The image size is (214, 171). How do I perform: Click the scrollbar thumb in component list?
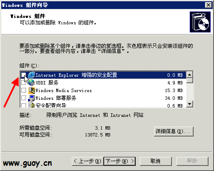click(190, 81)
